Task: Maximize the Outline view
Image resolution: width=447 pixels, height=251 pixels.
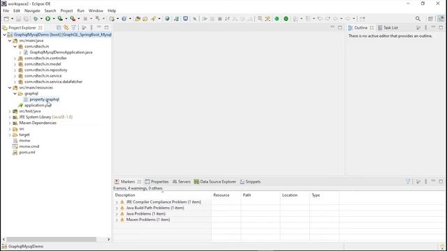Action: [x=441, y=27]
